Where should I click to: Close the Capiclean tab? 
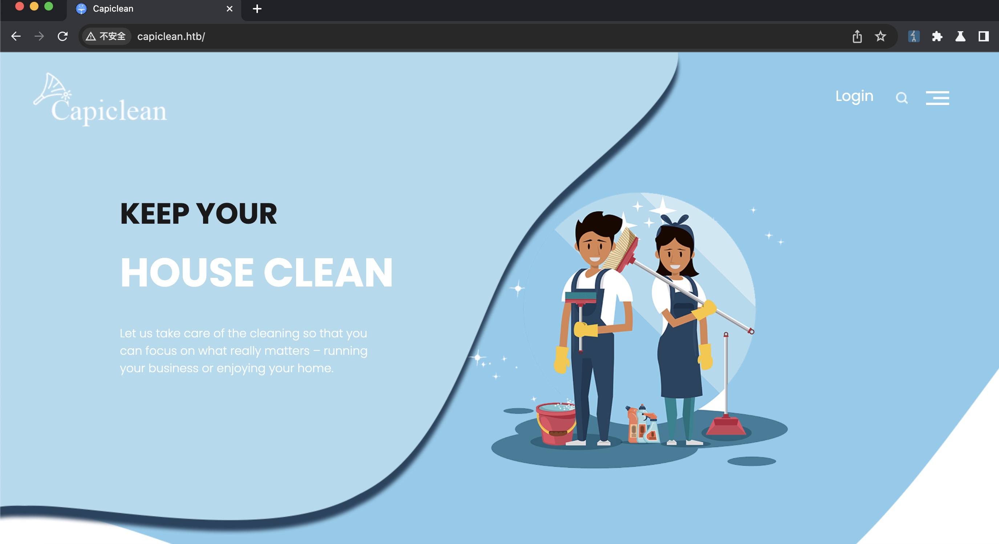[230, 8]
